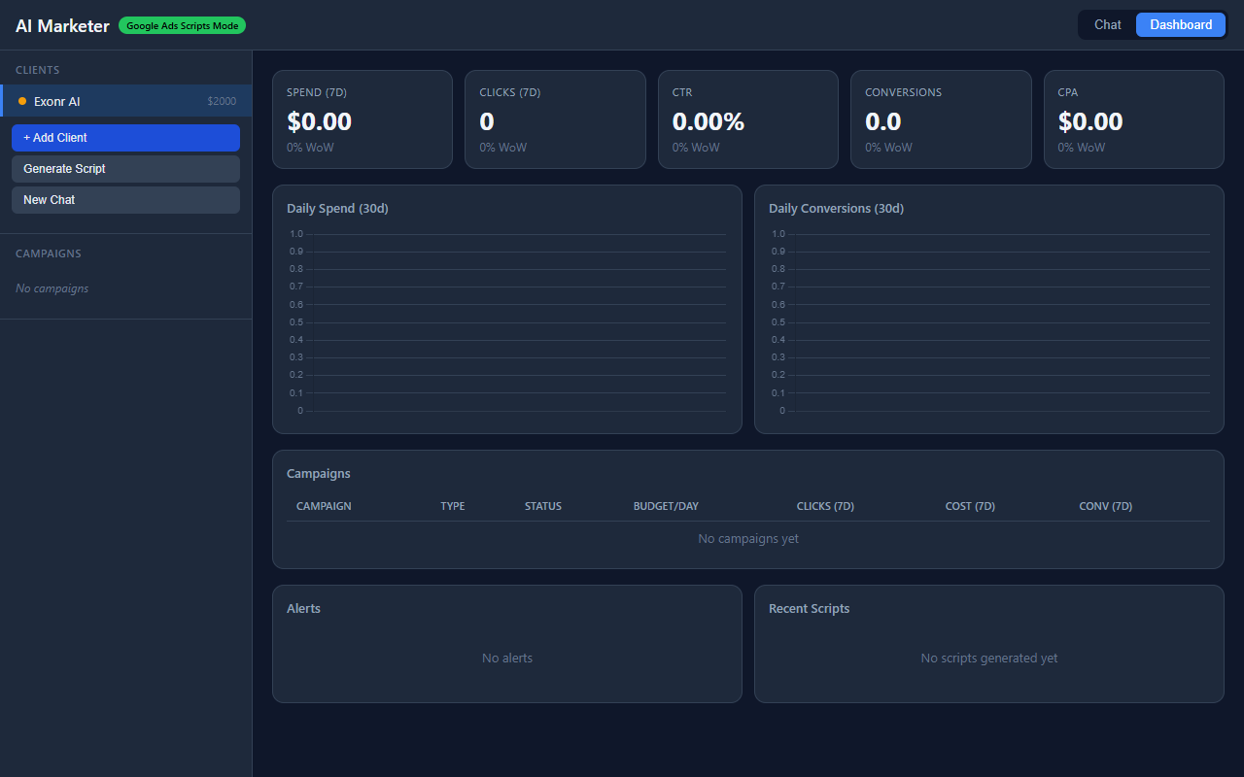Viewport: 1244px width, 777px height.
Task: Select the CLICKS (7D) metric card
Action: [555, 119]
